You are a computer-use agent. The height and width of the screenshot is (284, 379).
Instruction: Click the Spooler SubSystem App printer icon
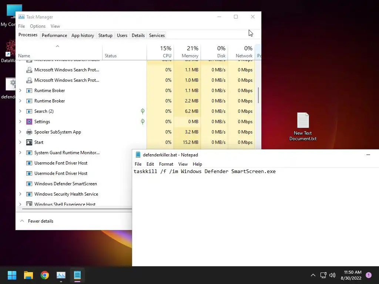tap(29, 132)
